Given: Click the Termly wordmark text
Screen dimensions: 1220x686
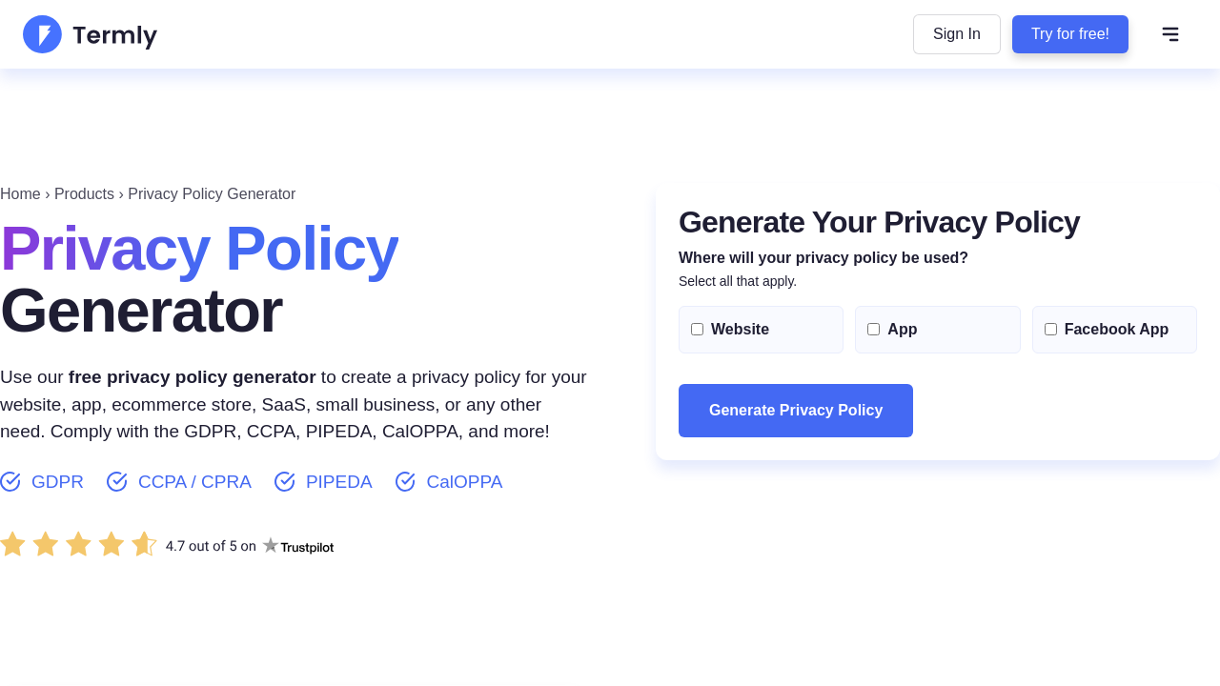Looking at the screenshot, I should pos(114,36).
